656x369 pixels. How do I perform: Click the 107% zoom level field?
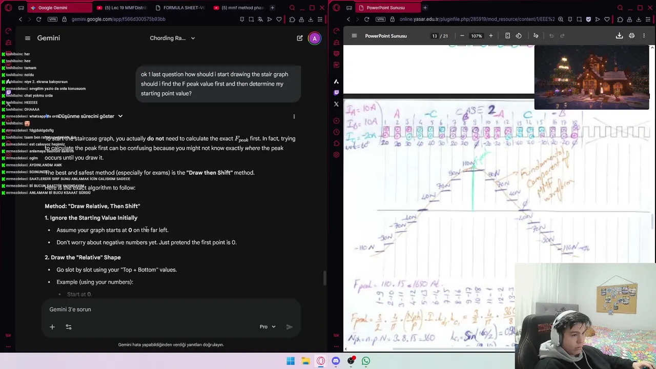(x=476, y=36)
